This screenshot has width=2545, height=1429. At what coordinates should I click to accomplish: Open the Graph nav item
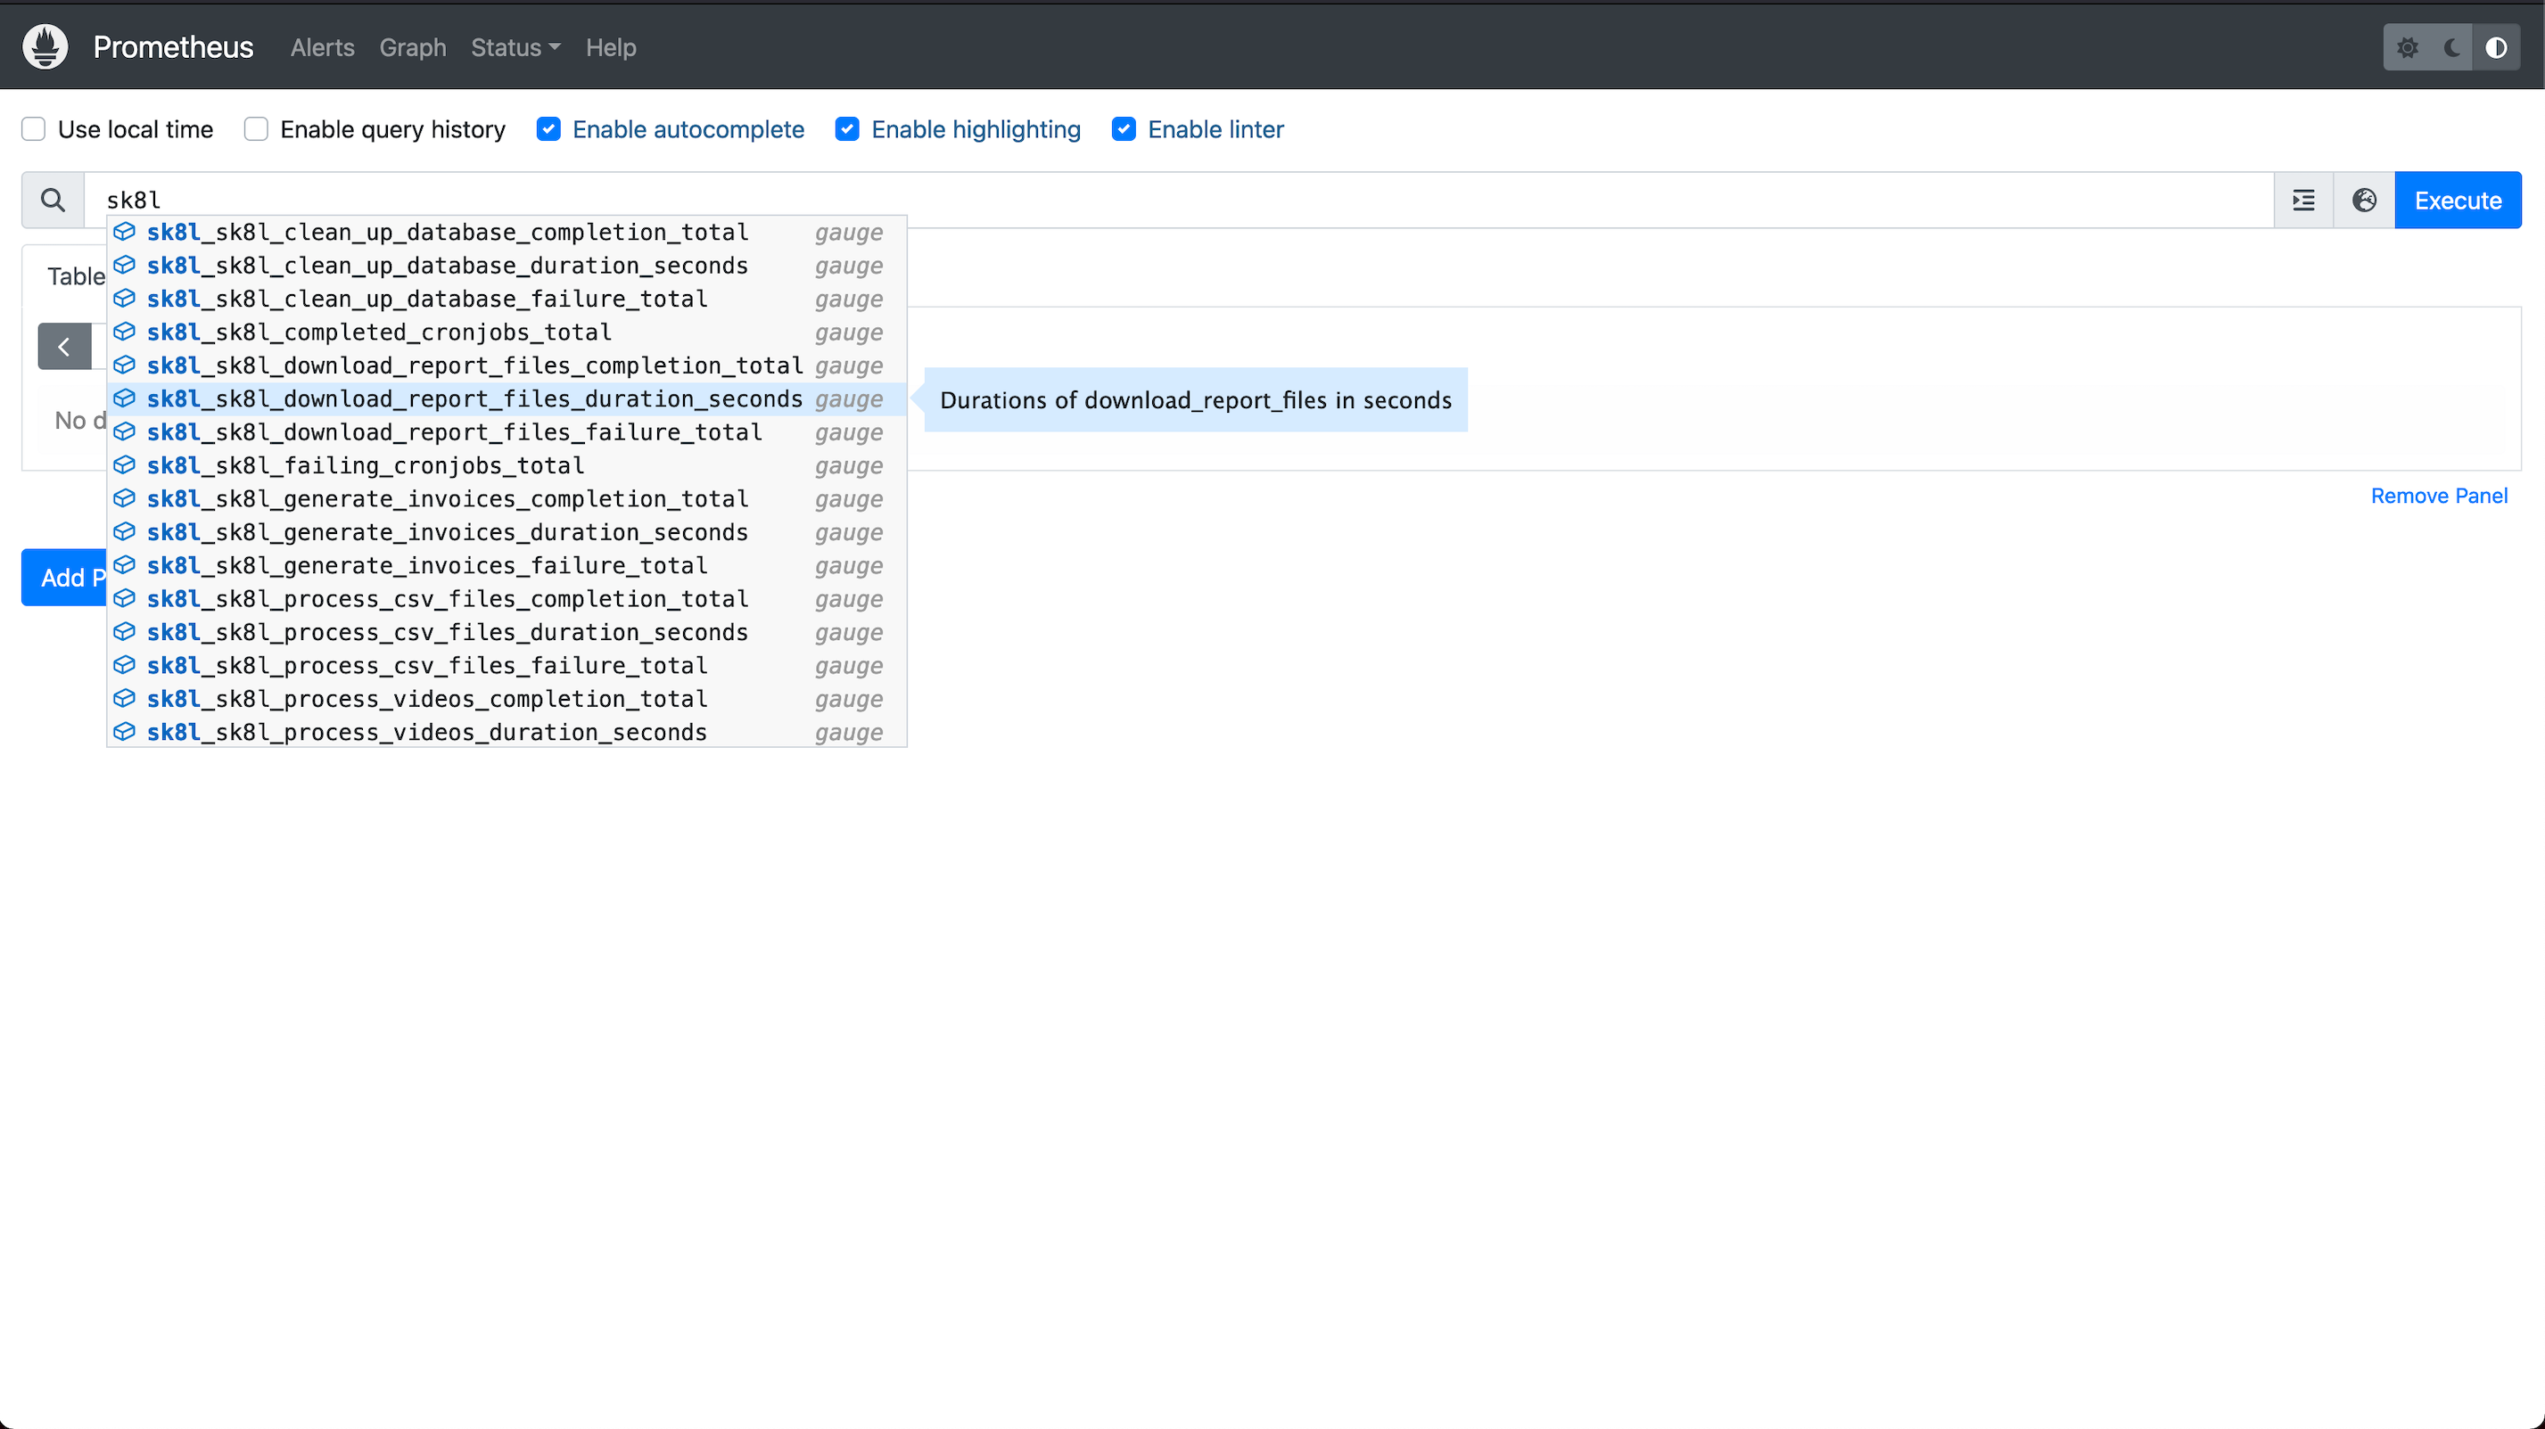coord(412,47)
